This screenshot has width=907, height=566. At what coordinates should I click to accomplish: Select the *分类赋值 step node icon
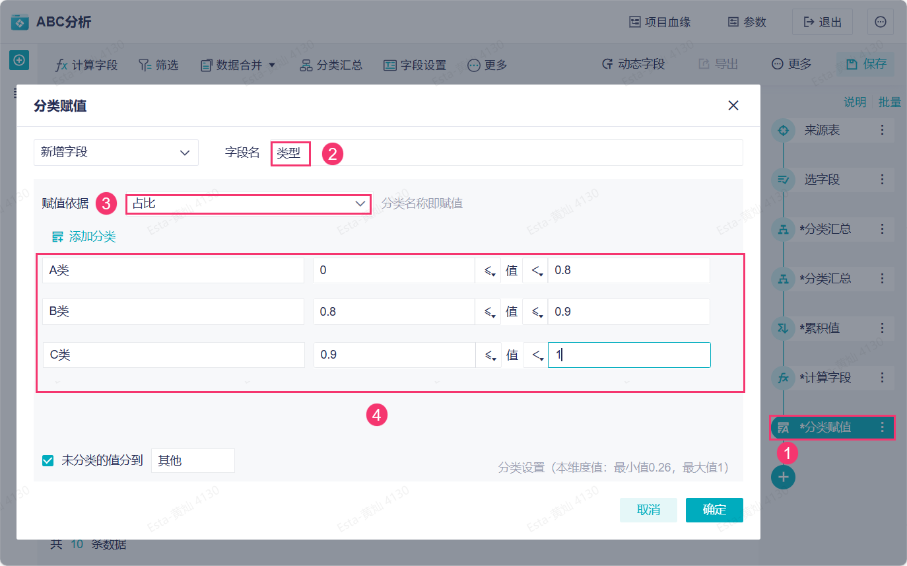click(784, 427)
